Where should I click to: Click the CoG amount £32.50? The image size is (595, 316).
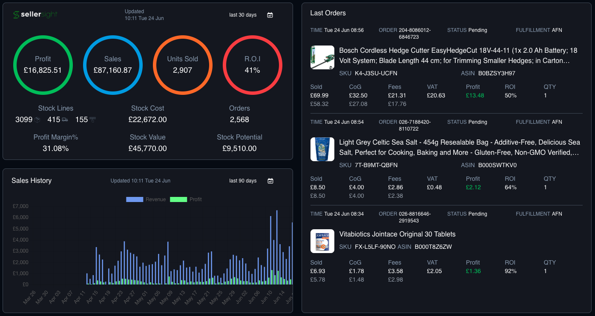358,96
